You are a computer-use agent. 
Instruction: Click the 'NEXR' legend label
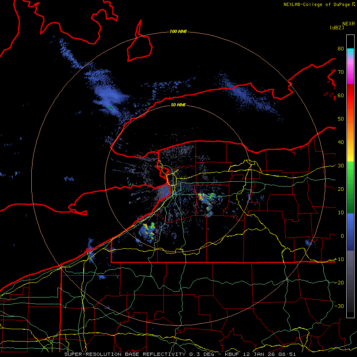(x=348, y=24)
